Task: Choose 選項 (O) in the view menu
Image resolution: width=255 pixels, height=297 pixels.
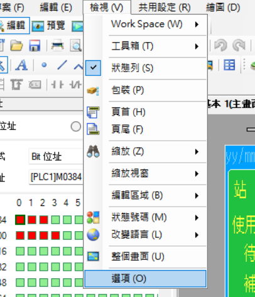Action: pyautogui.click(x=146, y=279)
